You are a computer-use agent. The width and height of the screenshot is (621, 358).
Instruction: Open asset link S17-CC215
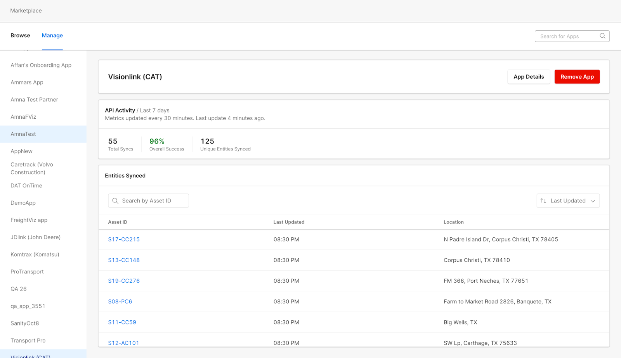coord(124,240)
